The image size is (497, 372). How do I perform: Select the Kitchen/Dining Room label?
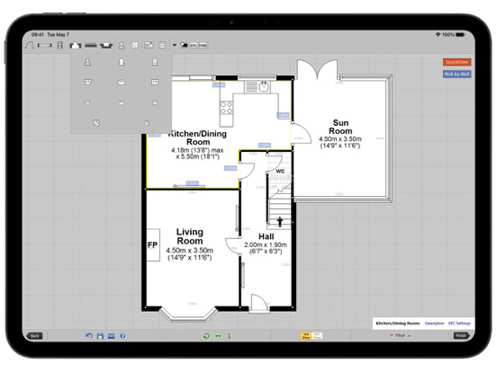197,137
